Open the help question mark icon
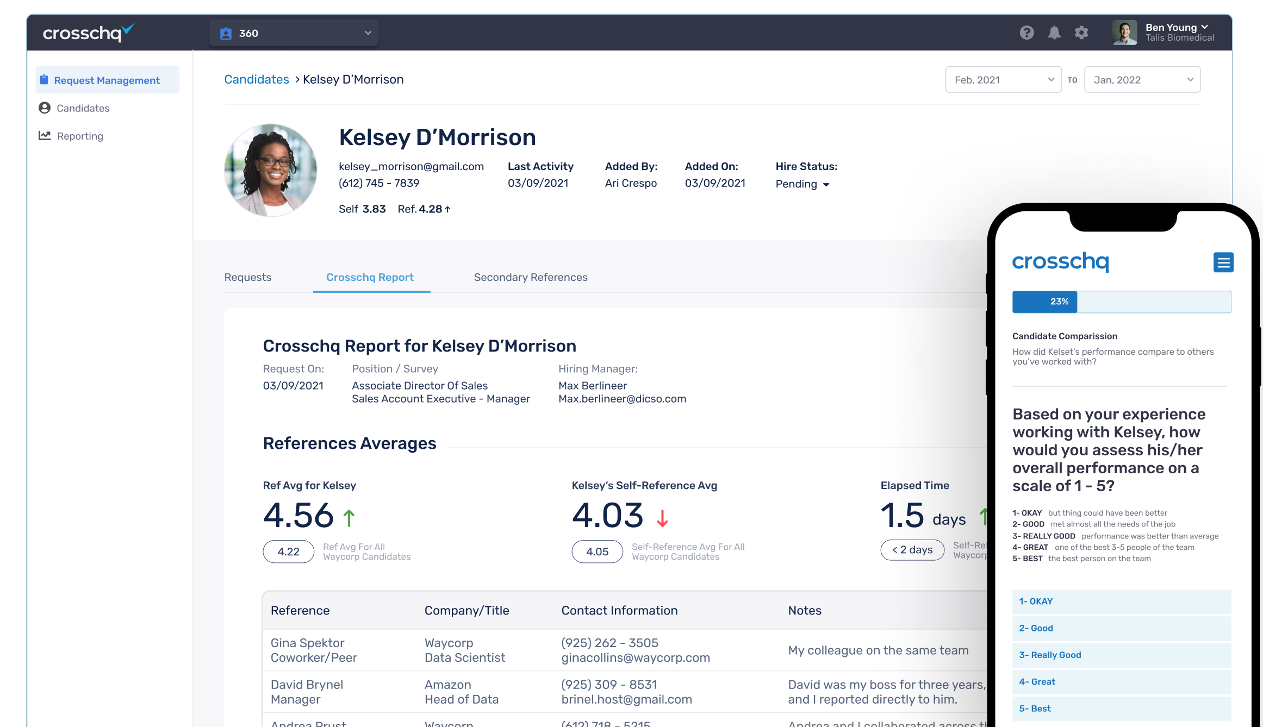The height and width of the screenshot is (727, 1263). pos(1026,33)
